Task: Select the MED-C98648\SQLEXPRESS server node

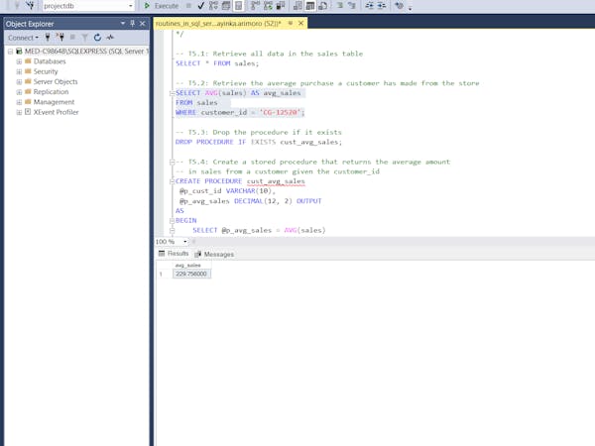Action: 86,52
